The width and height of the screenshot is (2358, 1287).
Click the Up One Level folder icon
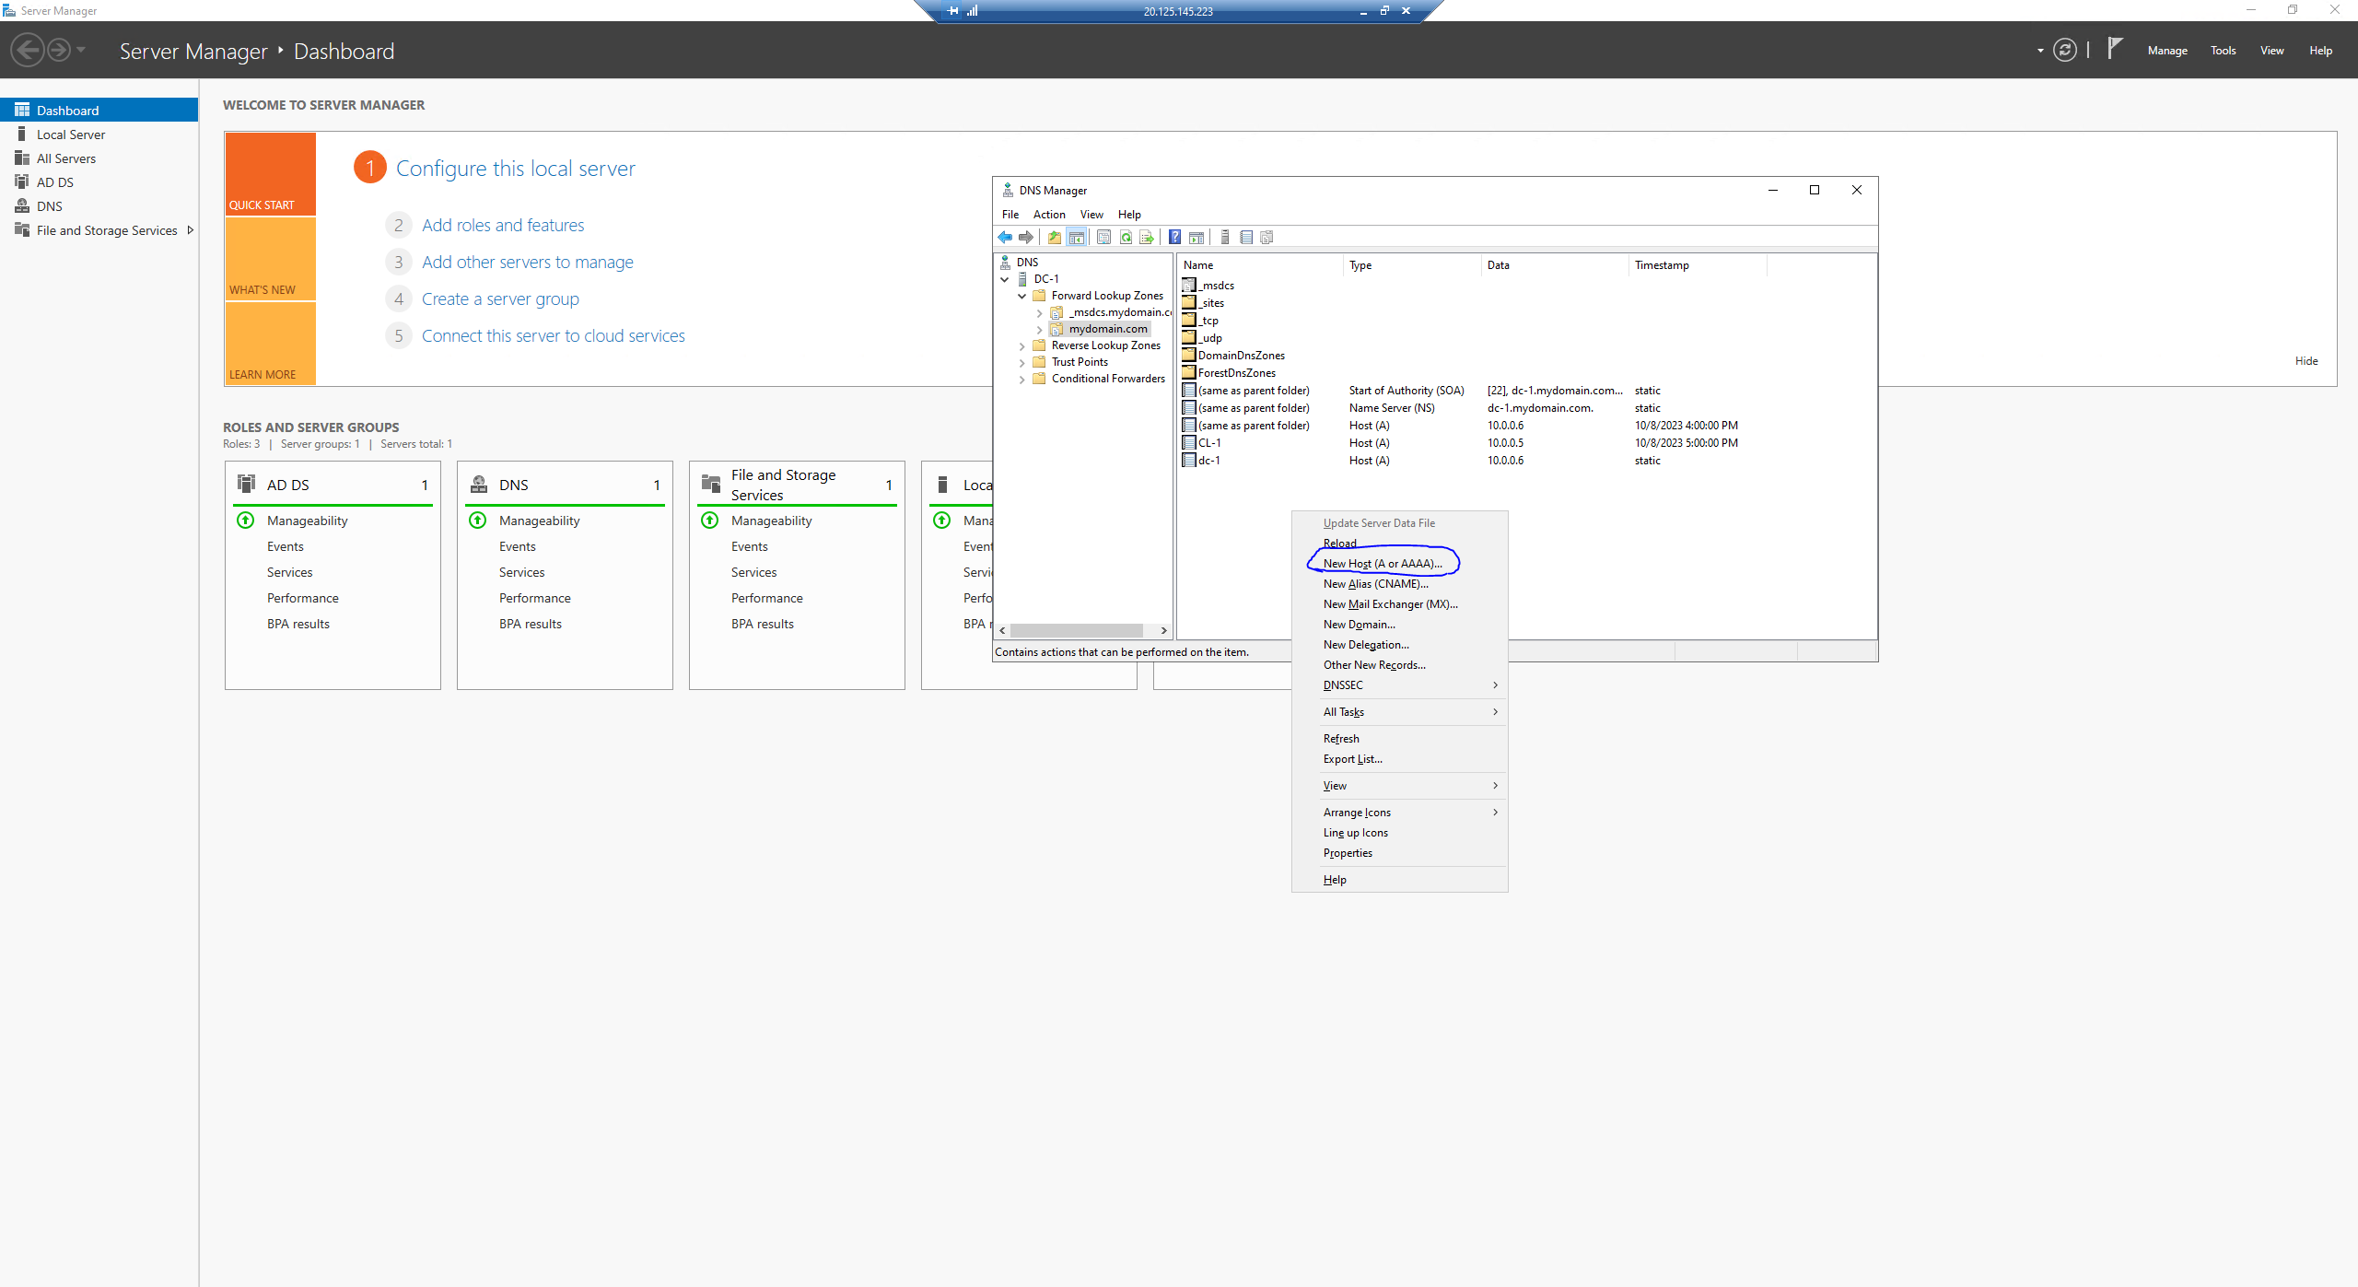(1055, 238)
